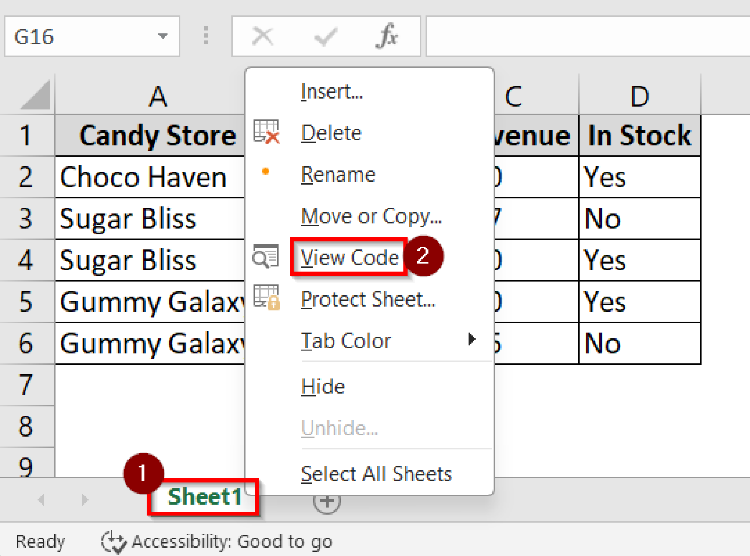Click the Cancel (X) icon in formula bar
The height and width of the screenshot is (556, 750).
click(x=263, y=36)
